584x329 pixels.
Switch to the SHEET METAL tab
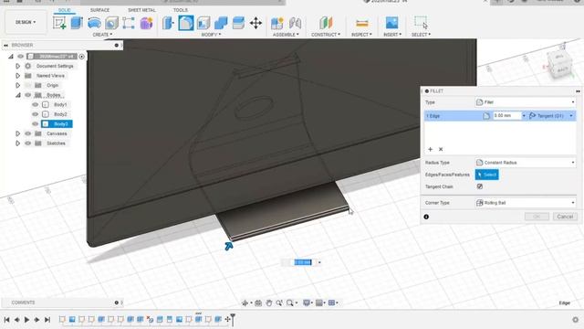[x=141, y=10]
